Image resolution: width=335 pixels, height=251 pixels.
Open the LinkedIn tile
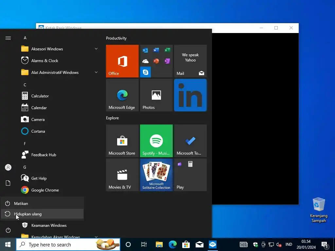[x=190, y=95]
